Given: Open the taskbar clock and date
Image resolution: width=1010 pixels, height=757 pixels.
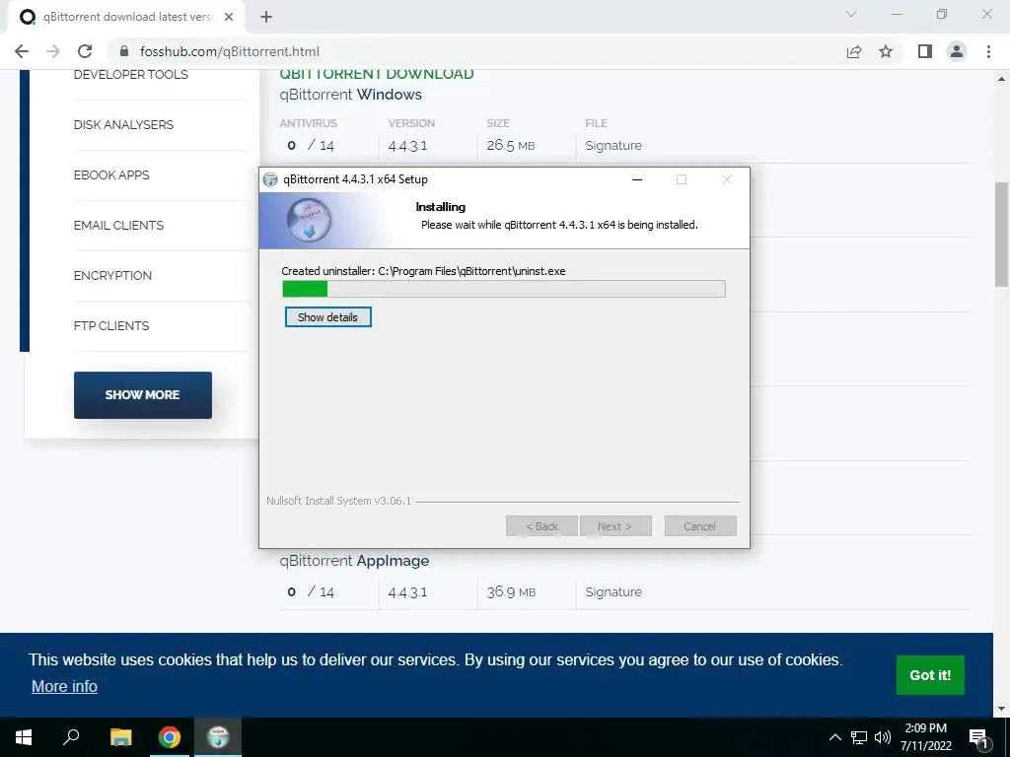Looking at the screenshot, I should tap(925, 737).
